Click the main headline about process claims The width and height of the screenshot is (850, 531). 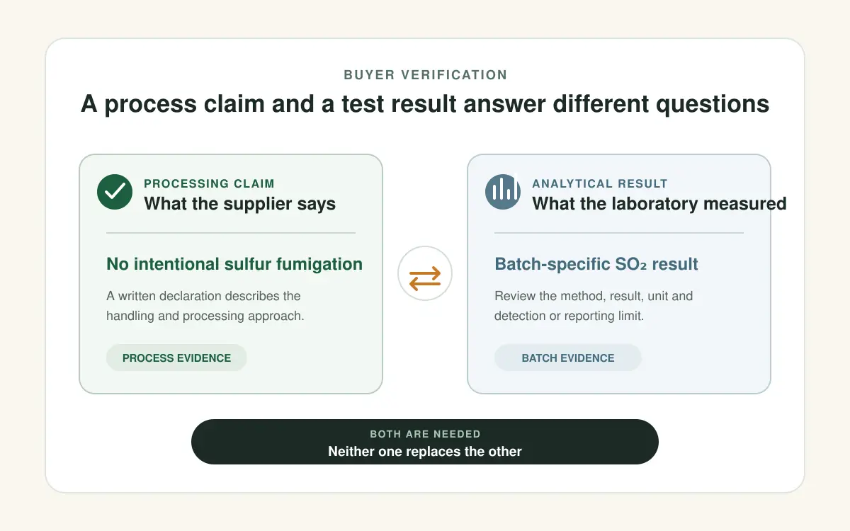coord(425,104)
